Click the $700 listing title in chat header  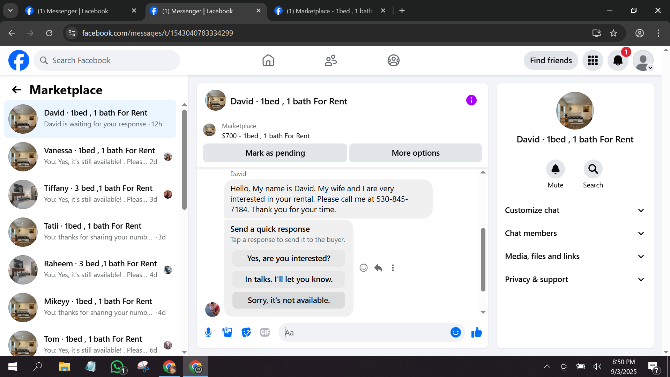(x=266, y=136)
